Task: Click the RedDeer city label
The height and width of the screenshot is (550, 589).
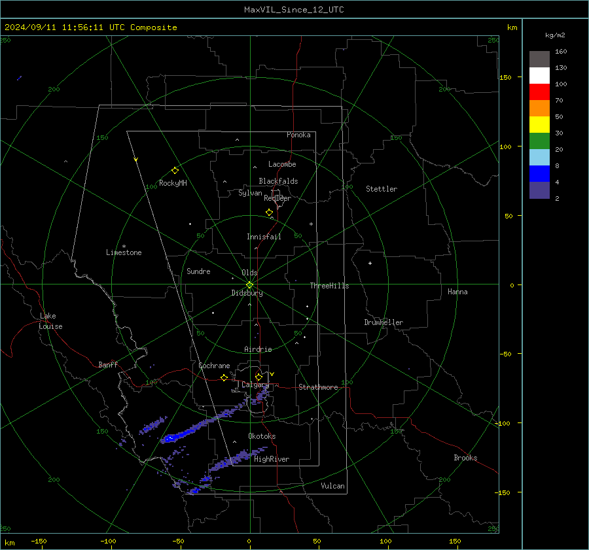Action: click(x=277, y=198)
